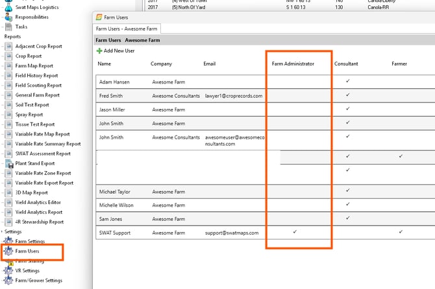This screenshot has height=289, width=435.
Task: Open Farm/Grower Settings entry
Action: click(38, 281)
